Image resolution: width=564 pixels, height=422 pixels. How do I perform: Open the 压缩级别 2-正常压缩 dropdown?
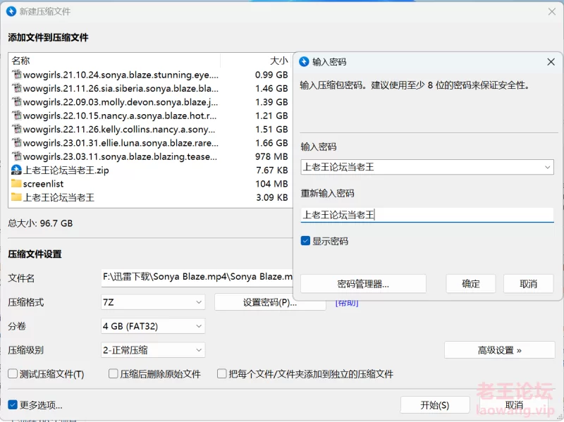click(153, 350)
